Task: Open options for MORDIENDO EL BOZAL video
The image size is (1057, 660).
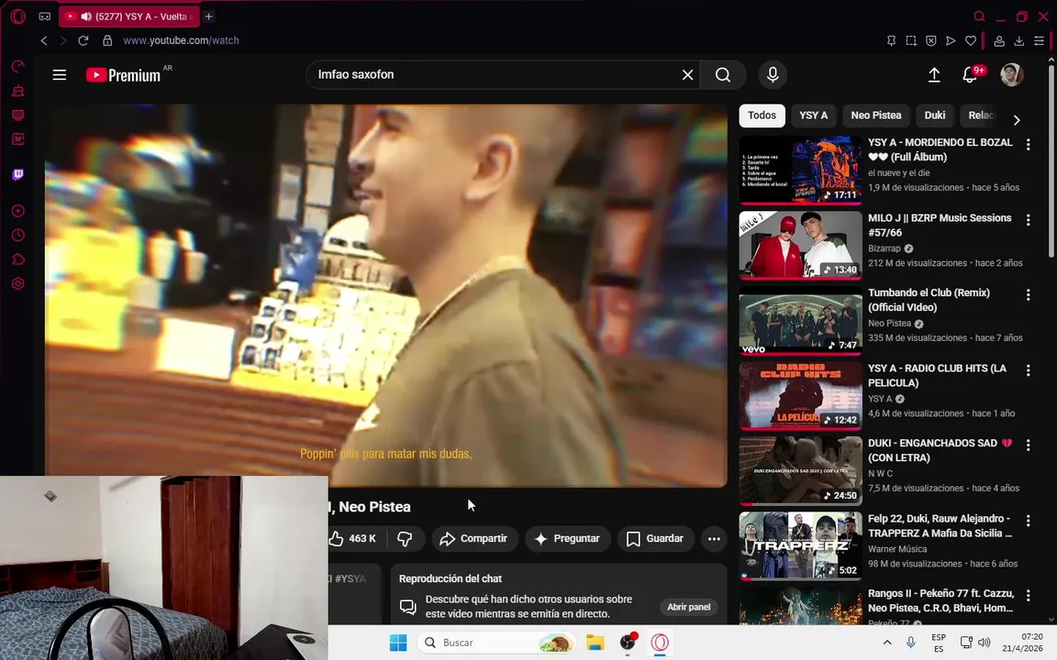Action: click(1028, 144)
